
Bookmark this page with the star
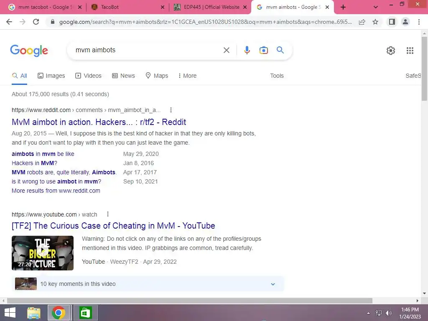click(375, 22)
